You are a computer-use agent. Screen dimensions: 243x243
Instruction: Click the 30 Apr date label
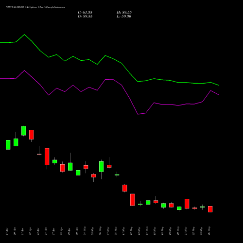tap(77, 231)
